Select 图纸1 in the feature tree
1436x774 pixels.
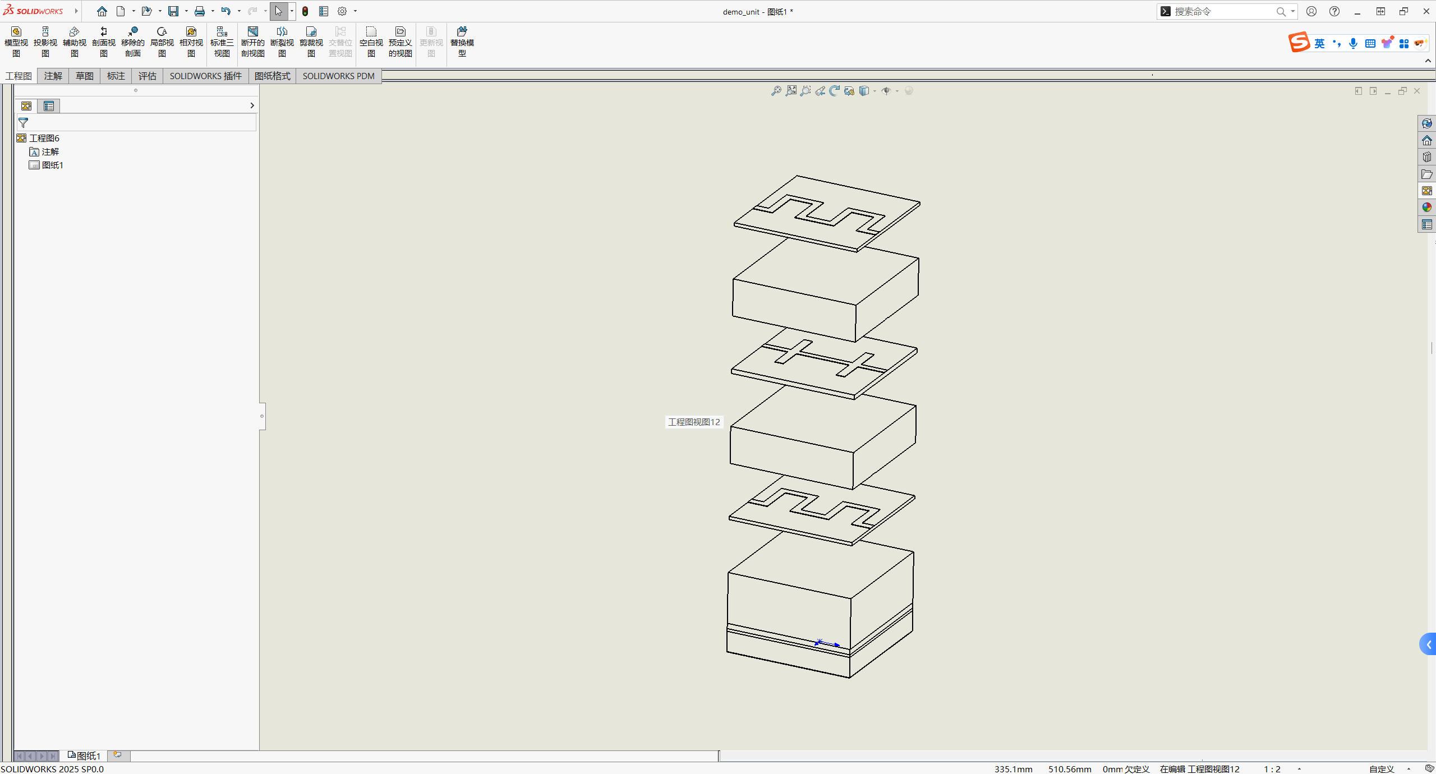52,165
